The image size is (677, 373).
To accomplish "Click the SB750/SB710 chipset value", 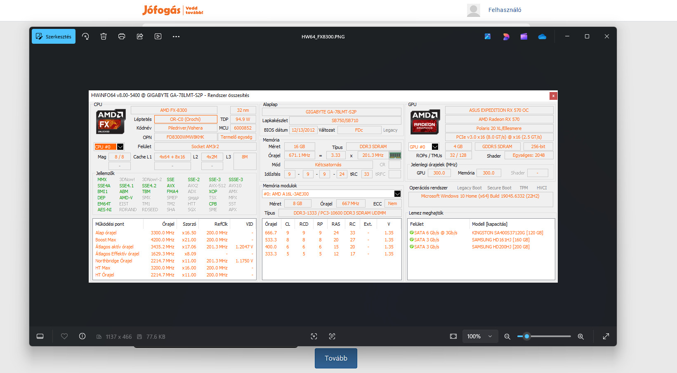I will (x=345, y=120).
